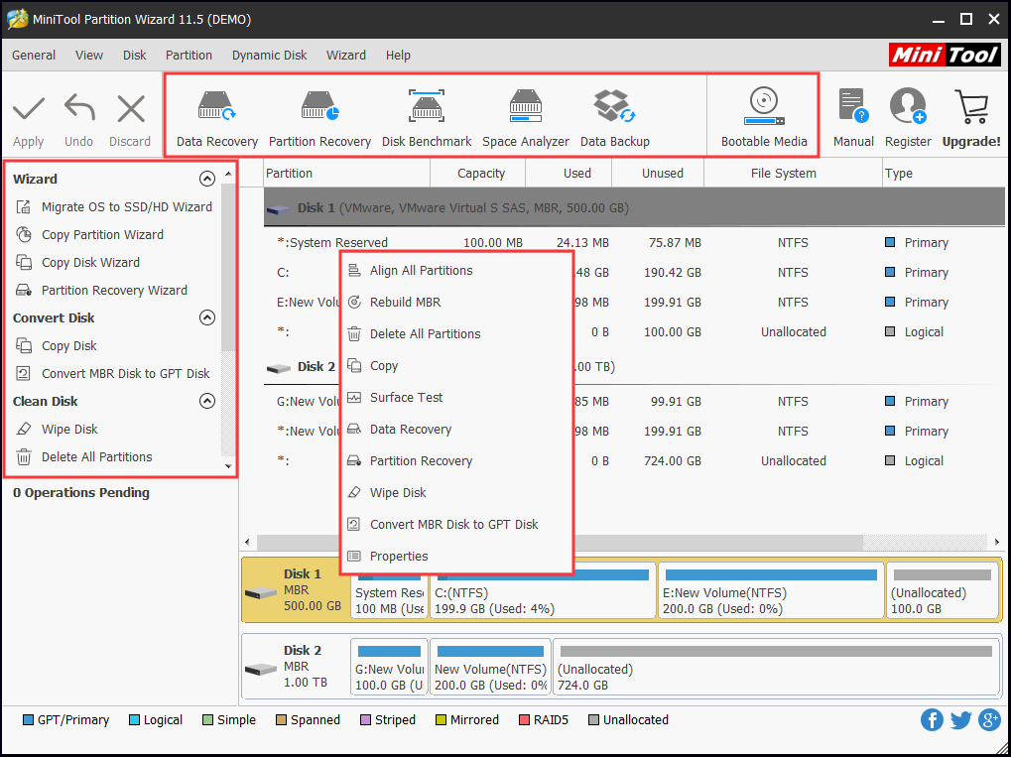This screenshot has height=757, width=1011.
Task: Select Copy in the context menu
Action: tap(456, 366)
